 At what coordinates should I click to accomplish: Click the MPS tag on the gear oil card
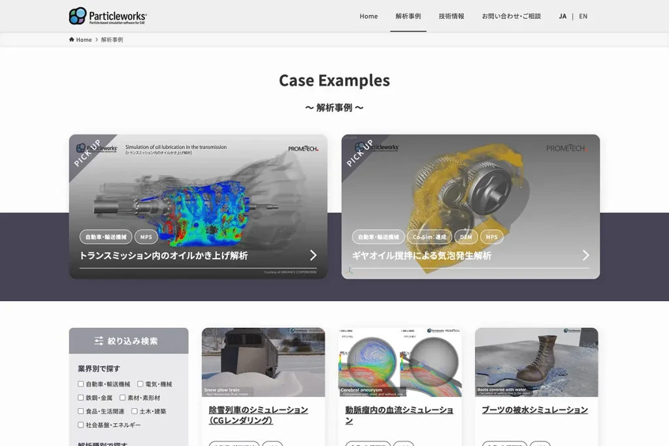coord(491,237)
